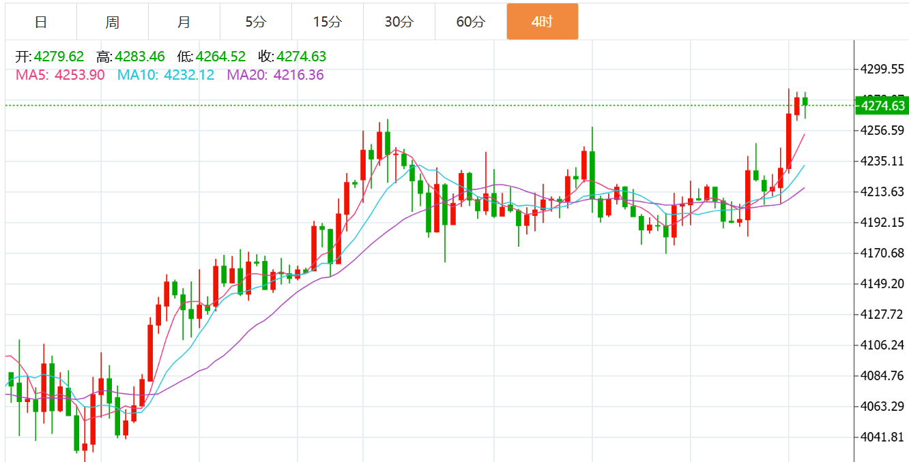Select the active 4时 timeframe tab
This screenshot has height=462, width=909.
coord(543,22)
